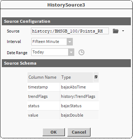Open the table options icon in header
Image resolution: width=133 pixels, height=139 pixels.
96,77
